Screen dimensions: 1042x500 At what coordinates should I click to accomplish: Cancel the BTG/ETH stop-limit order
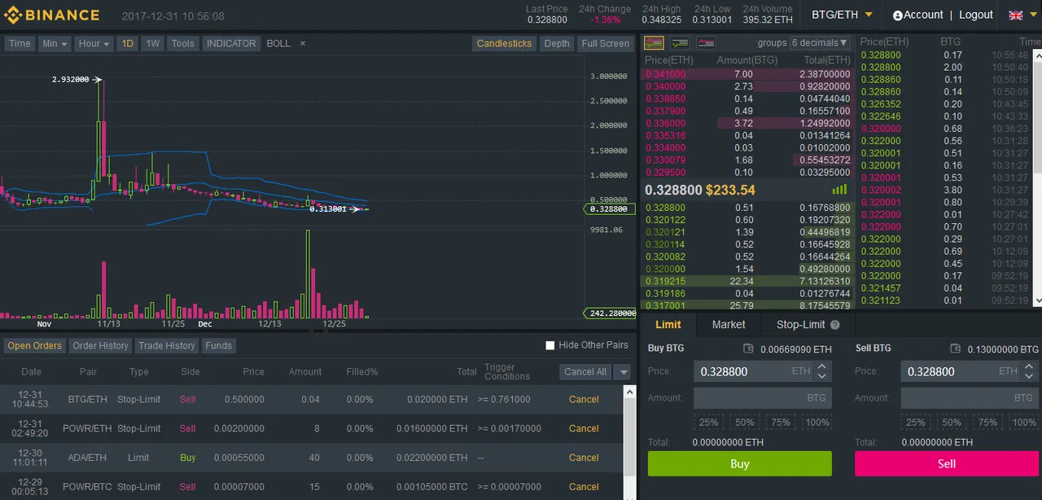pos(584,399)
